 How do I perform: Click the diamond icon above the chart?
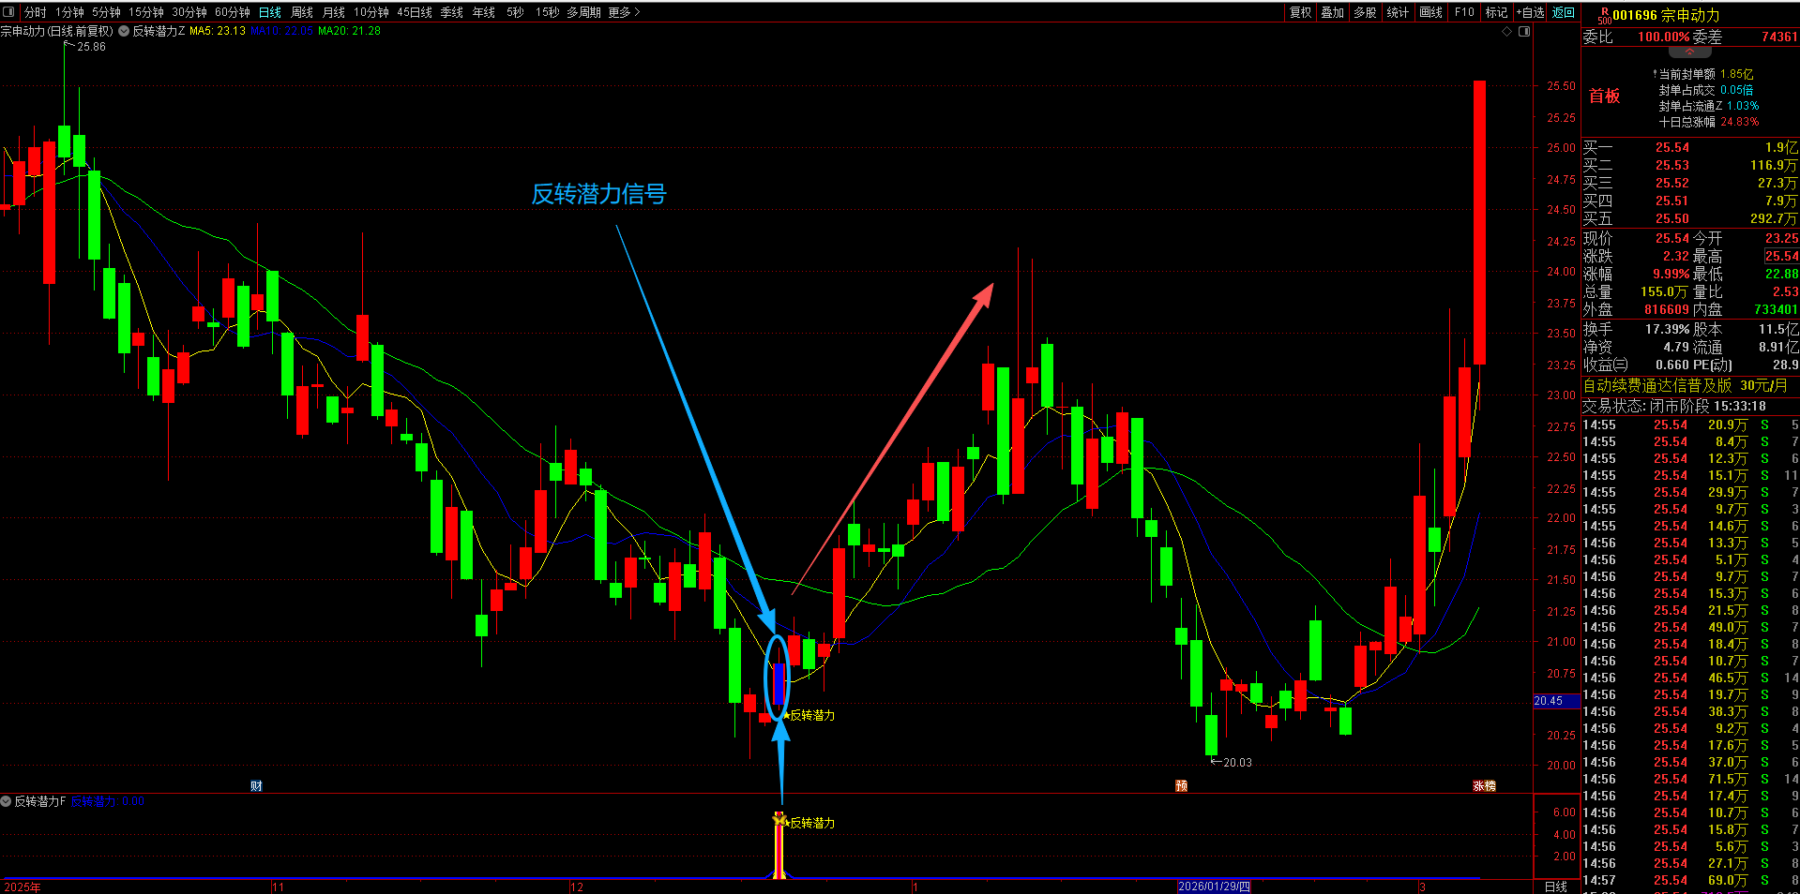1507,31
